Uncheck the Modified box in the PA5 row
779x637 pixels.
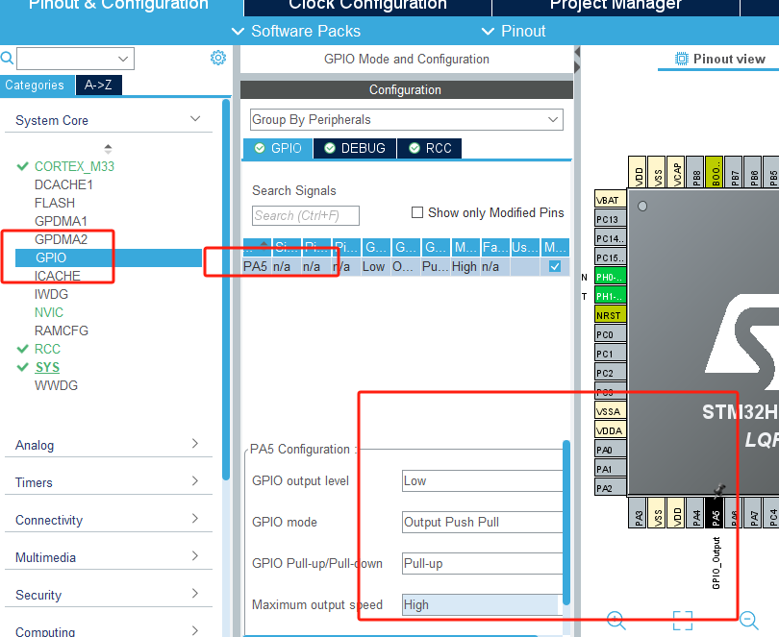[x=555, y=266]
